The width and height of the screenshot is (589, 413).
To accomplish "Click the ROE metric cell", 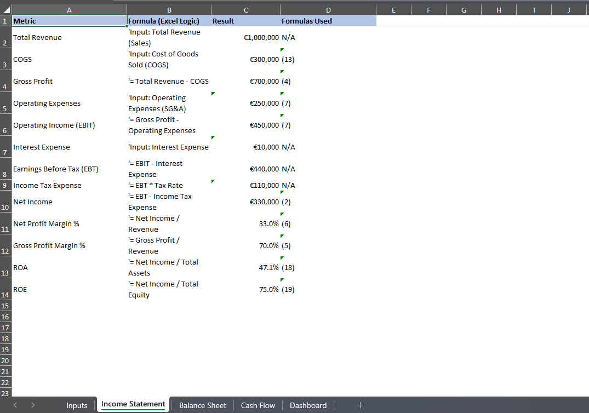I will pyautogui.click(x=69, y=289).
